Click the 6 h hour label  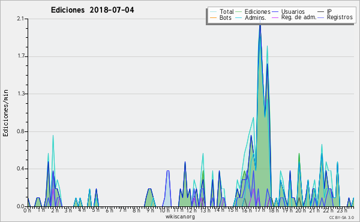click(x=109, y=210)
